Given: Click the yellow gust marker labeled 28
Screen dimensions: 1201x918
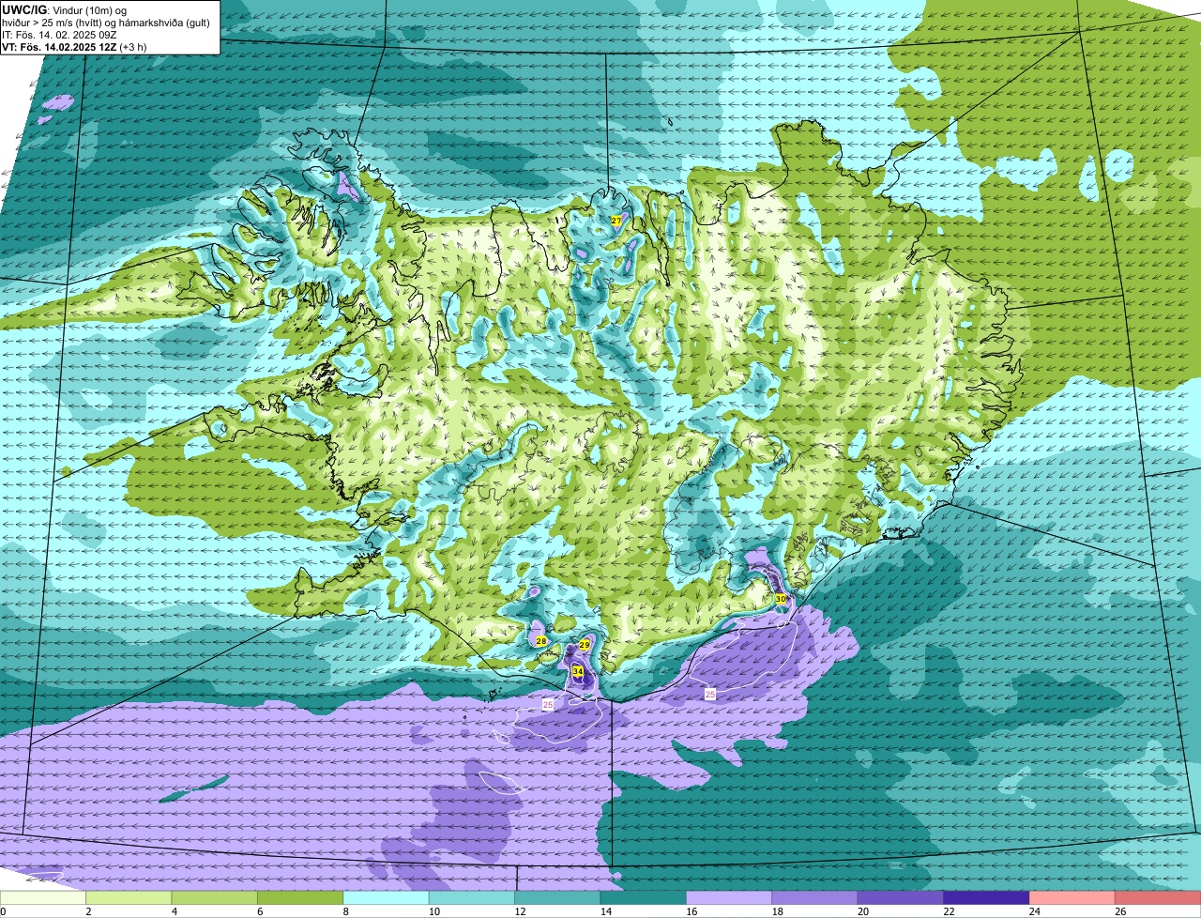Looking at the screenshot, I should point(541,641).
